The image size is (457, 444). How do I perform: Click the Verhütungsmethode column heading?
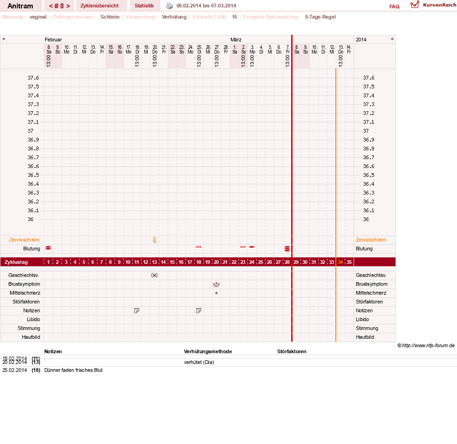click(x=208, y=351)
